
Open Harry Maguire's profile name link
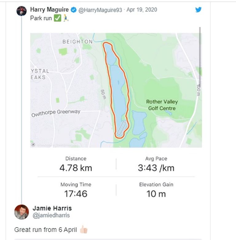click(x=49, y=10)
